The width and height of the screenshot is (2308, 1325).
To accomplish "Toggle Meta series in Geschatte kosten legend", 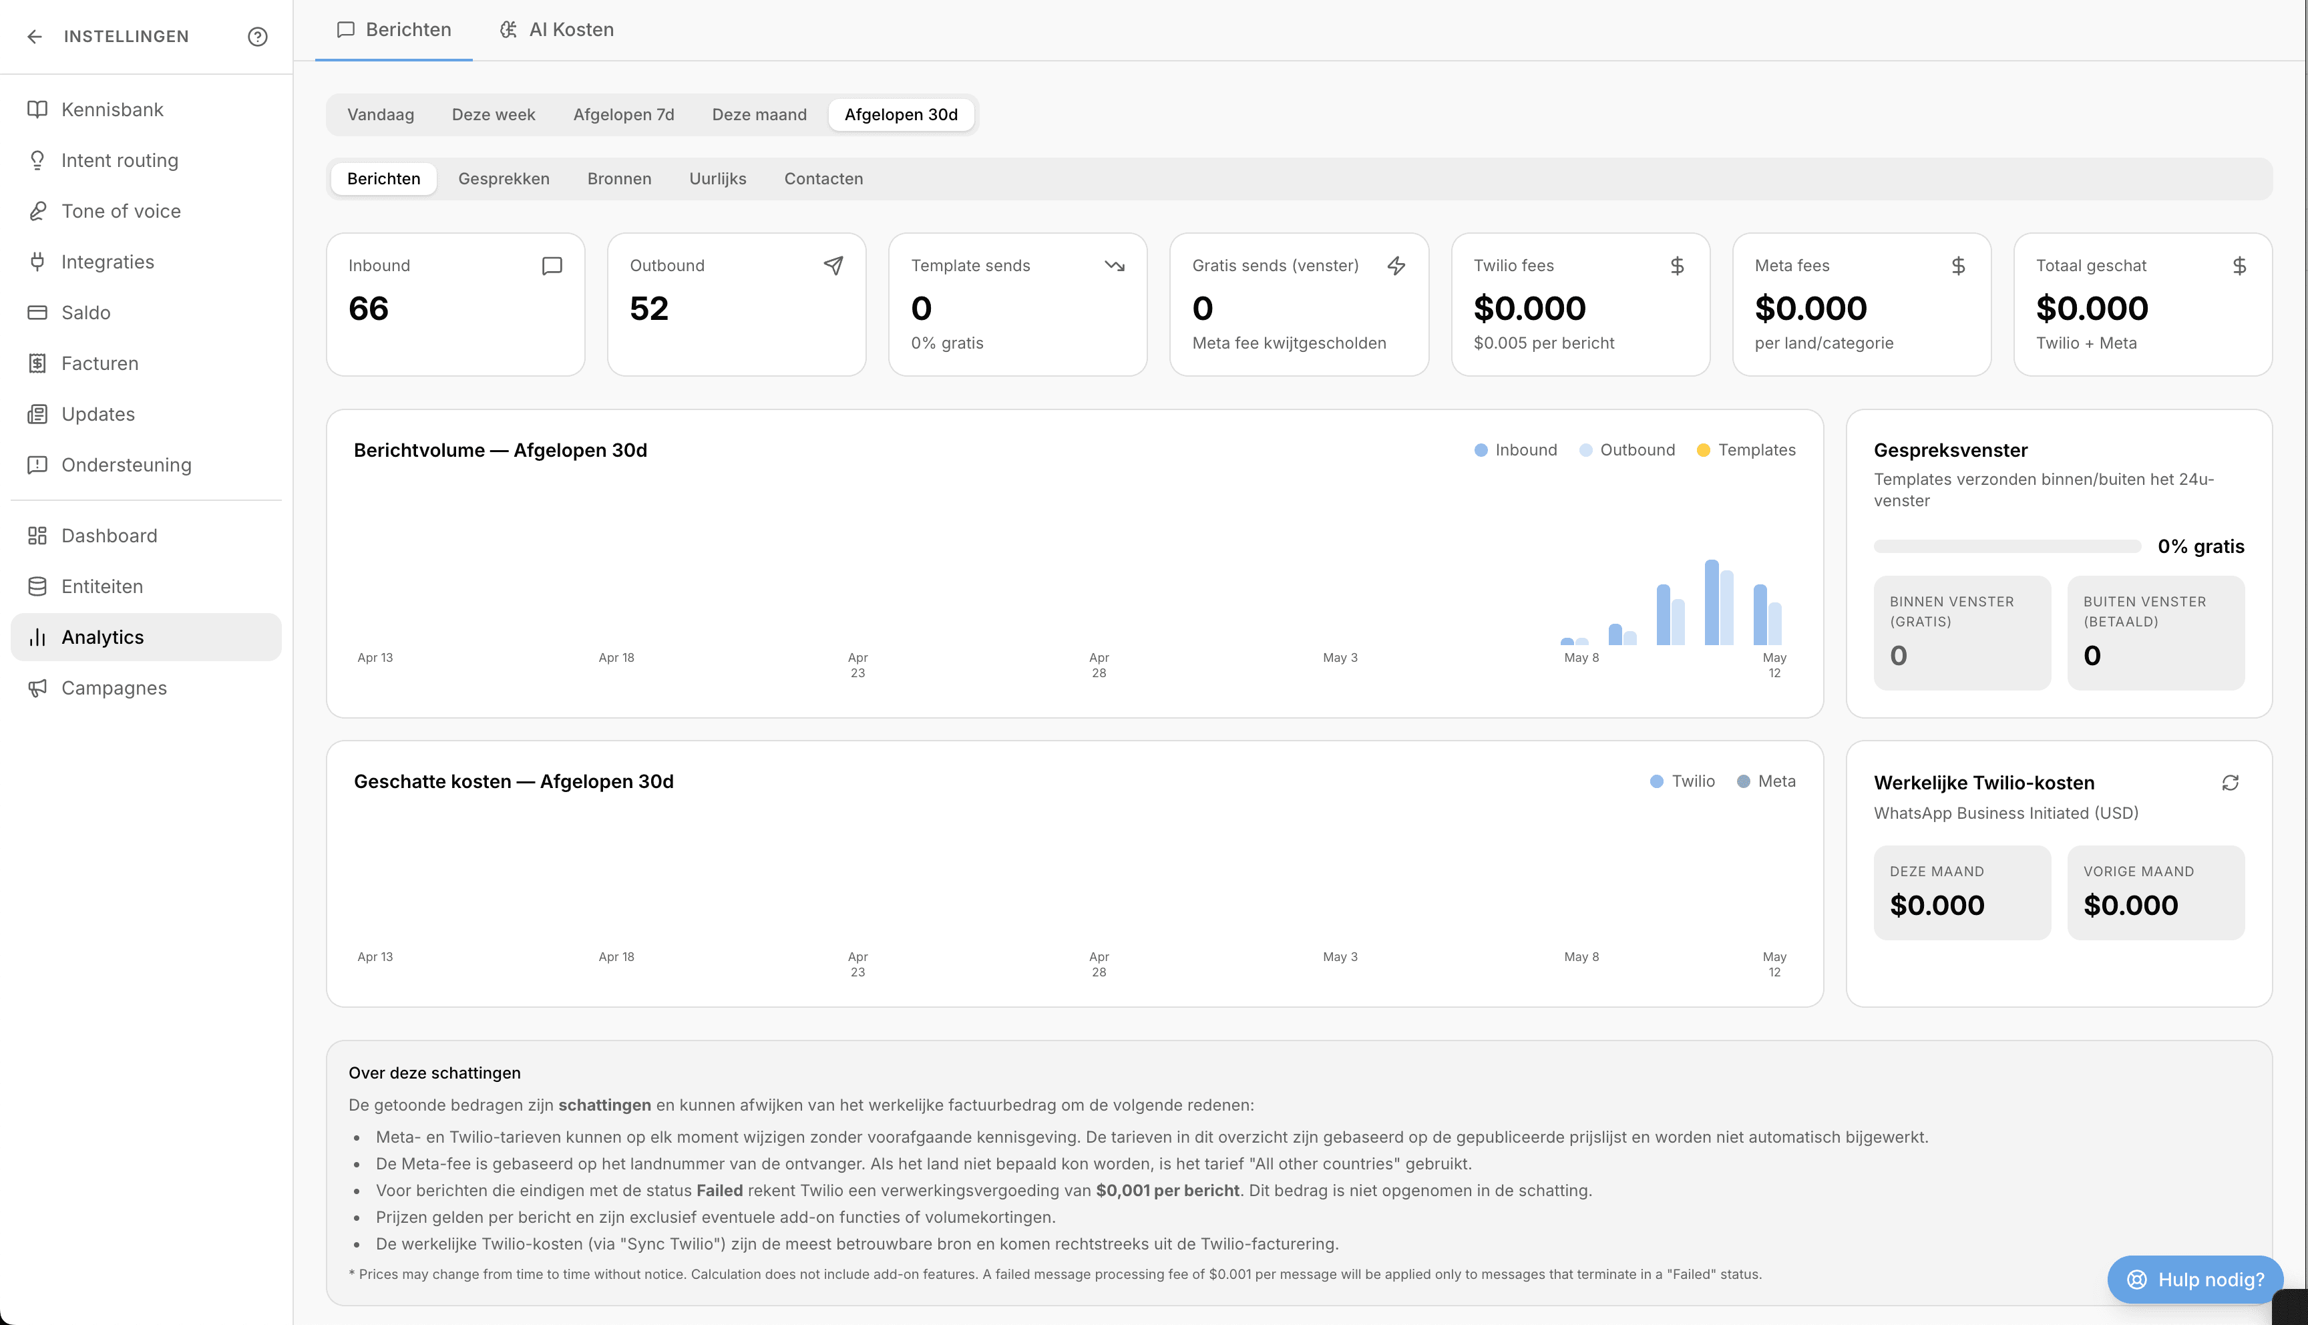I will pyautogui.click(x=1766, y=782).
